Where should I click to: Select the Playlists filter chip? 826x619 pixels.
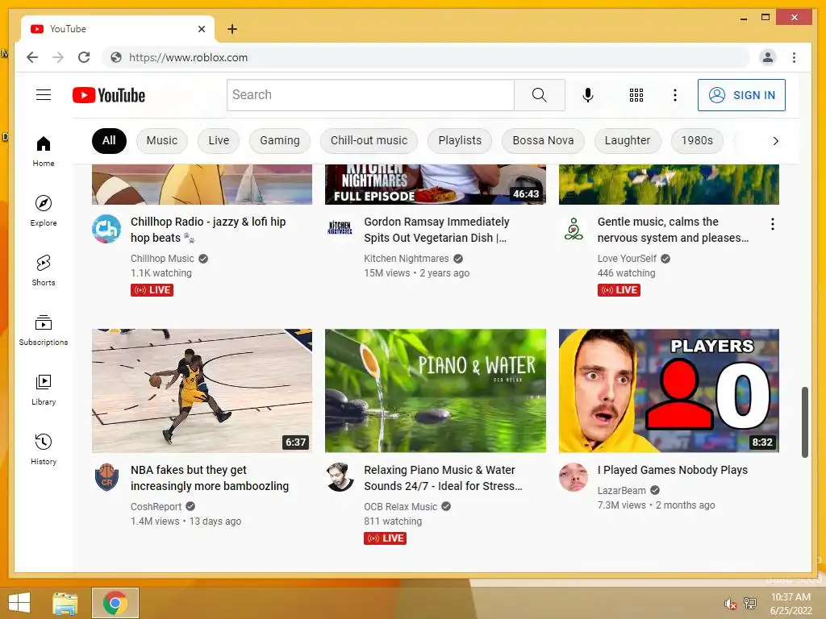coord(460,140)
